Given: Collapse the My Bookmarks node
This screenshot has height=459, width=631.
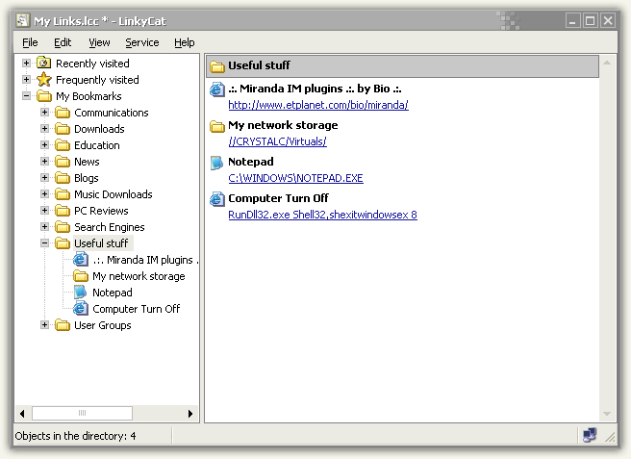Looking at the screenshot, I should coord(27,96).
